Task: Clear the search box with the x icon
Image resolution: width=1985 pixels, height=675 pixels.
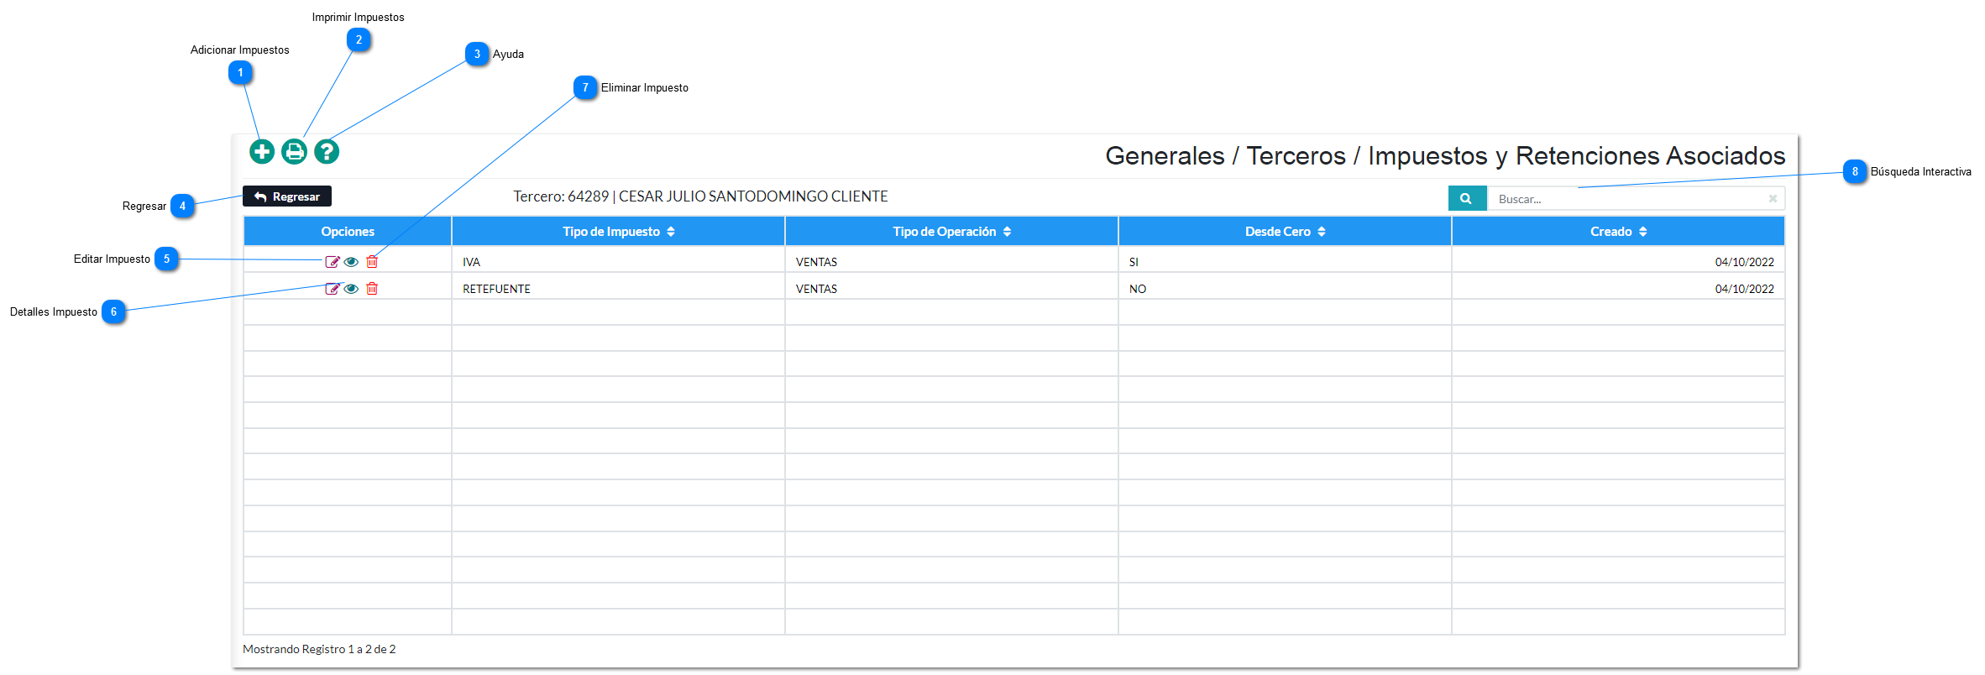Action: click(1773, 199)
